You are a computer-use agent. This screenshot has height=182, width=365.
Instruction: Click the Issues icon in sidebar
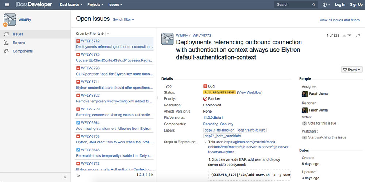pos(6,34)
